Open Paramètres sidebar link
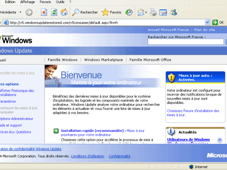The width and height of the screenshot is (227, 170). (x=8, y=102)
